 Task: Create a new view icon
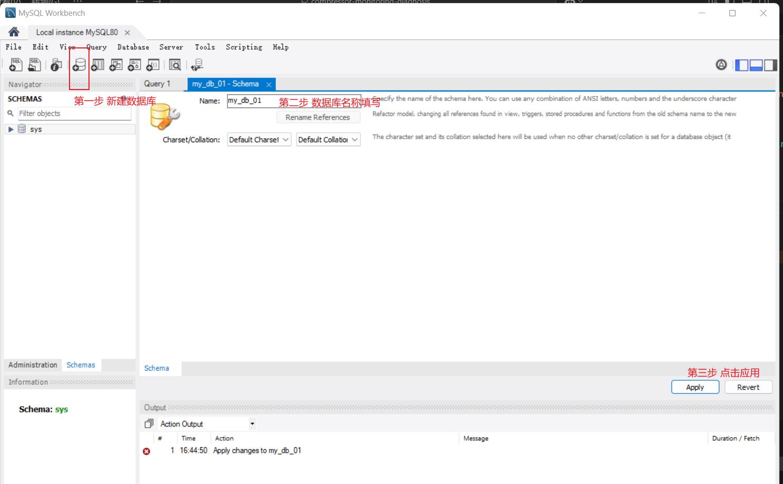click(116, 65)
